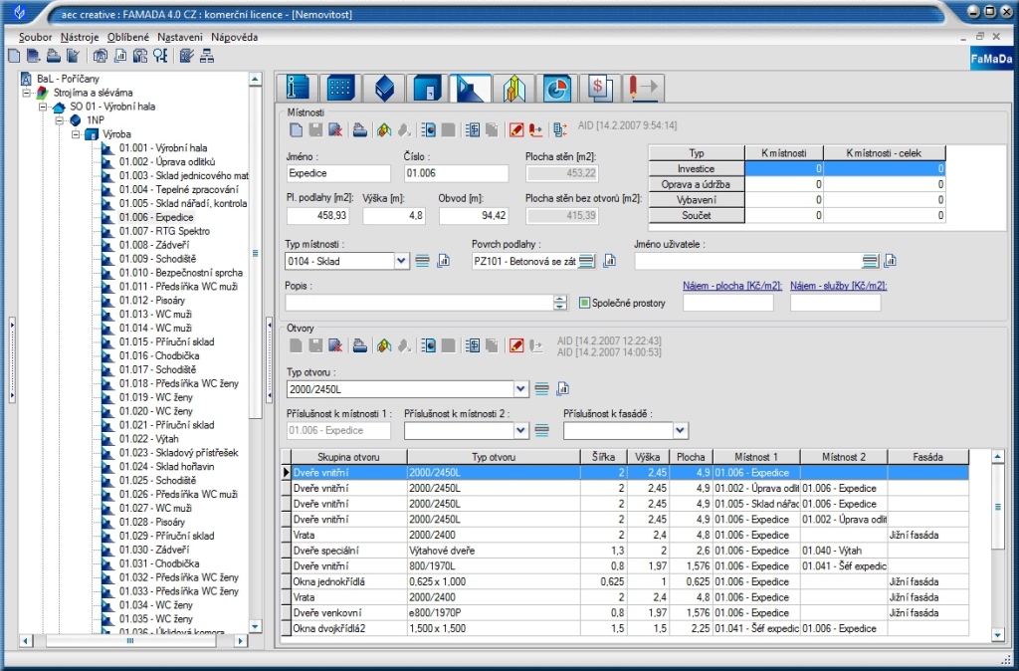Viewport: 1019px width, 671px height.
Task: Click colored building icon in Místnosti toolbar
Action: click(x=384, y=130)
